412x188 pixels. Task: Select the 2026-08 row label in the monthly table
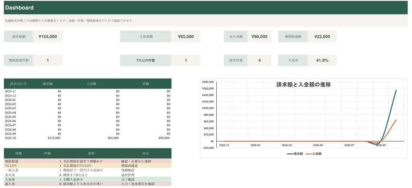[10, 129]
